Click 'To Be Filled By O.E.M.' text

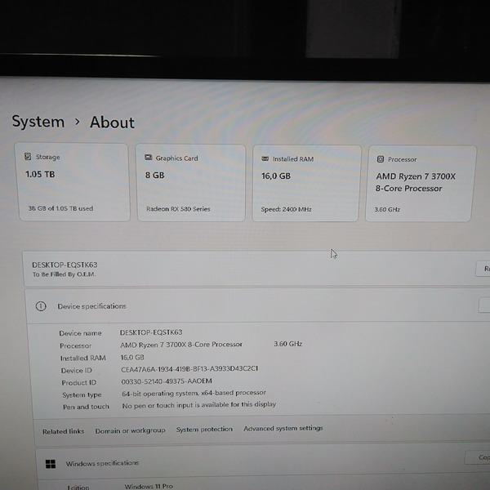click(64, 274)
